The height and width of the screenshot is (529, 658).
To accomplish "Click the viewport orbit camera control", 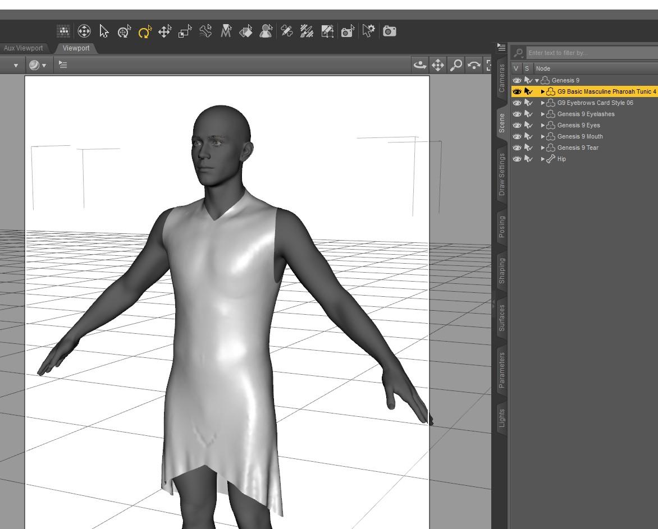I will pyautogui.click(x=419, y=65).
